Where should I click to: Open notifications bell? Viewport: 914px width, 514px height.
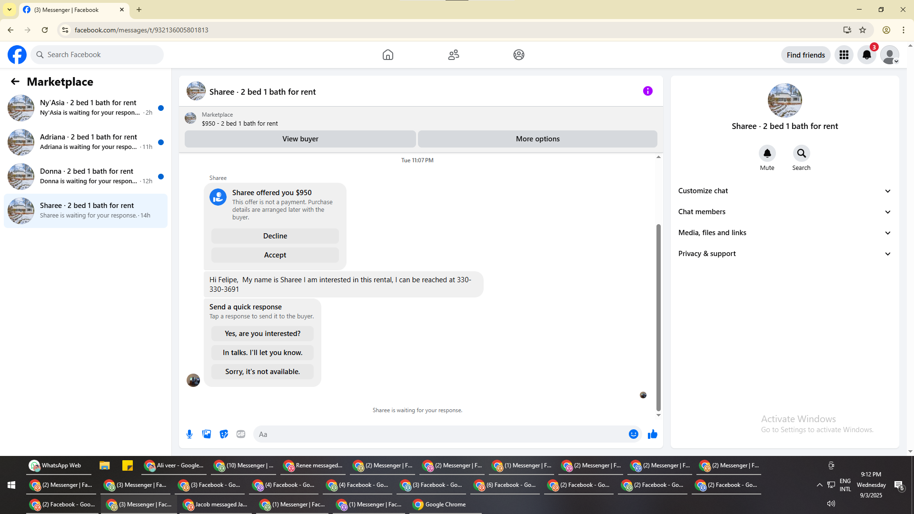point(867,55)
